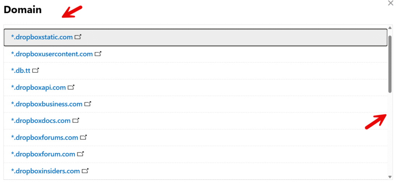Screen dimensions: 396x183
Task: Click external link icon beside *.dropboxstatic.com
Action: click(78, 37)
